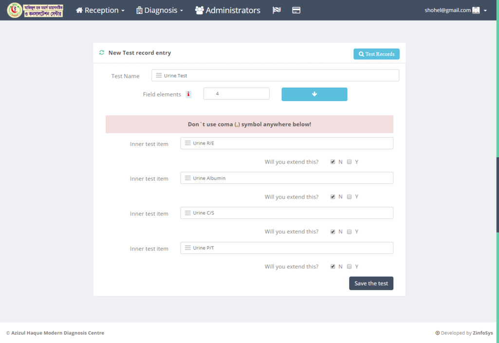The width and height of the screenshot is (499, 343).
Task: Expand the Diagnosis dropdown menu
Action: pyautogui.click(x=160, y=10)
